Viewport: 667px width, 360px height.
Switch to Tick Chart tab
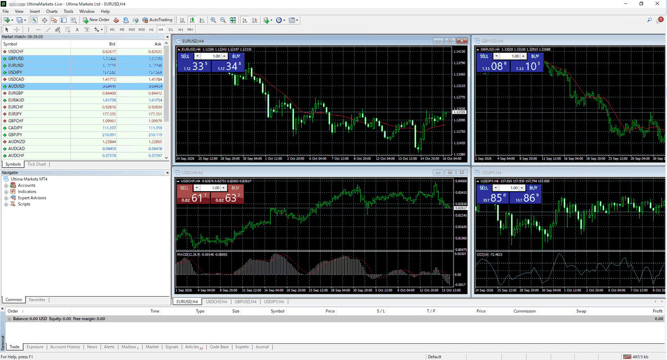click(37, 164)
